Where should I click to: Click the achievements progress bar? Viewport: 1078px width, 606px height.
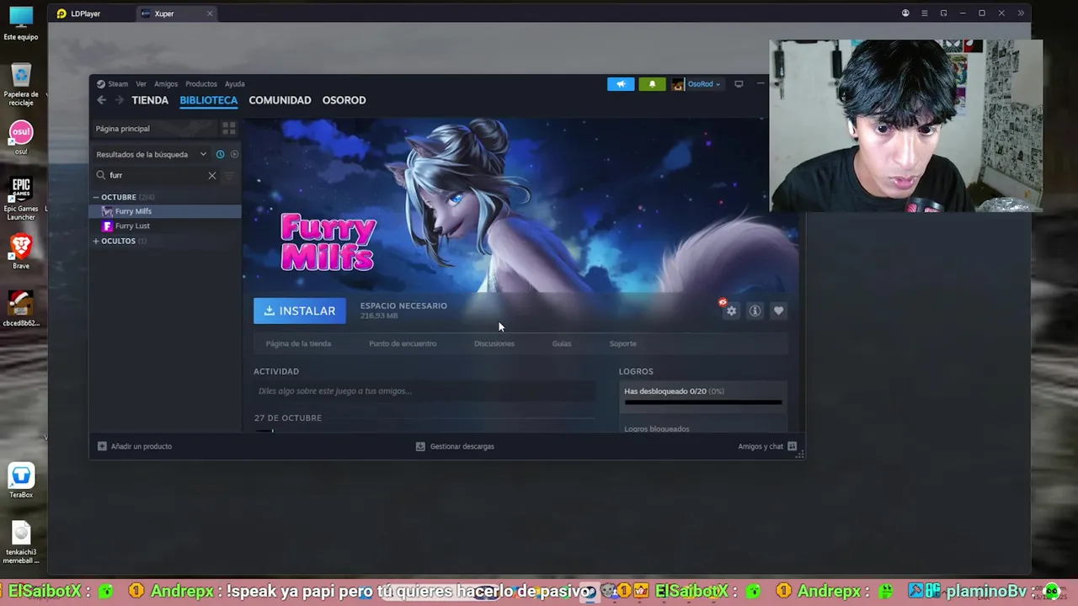[x=703, y=402]
